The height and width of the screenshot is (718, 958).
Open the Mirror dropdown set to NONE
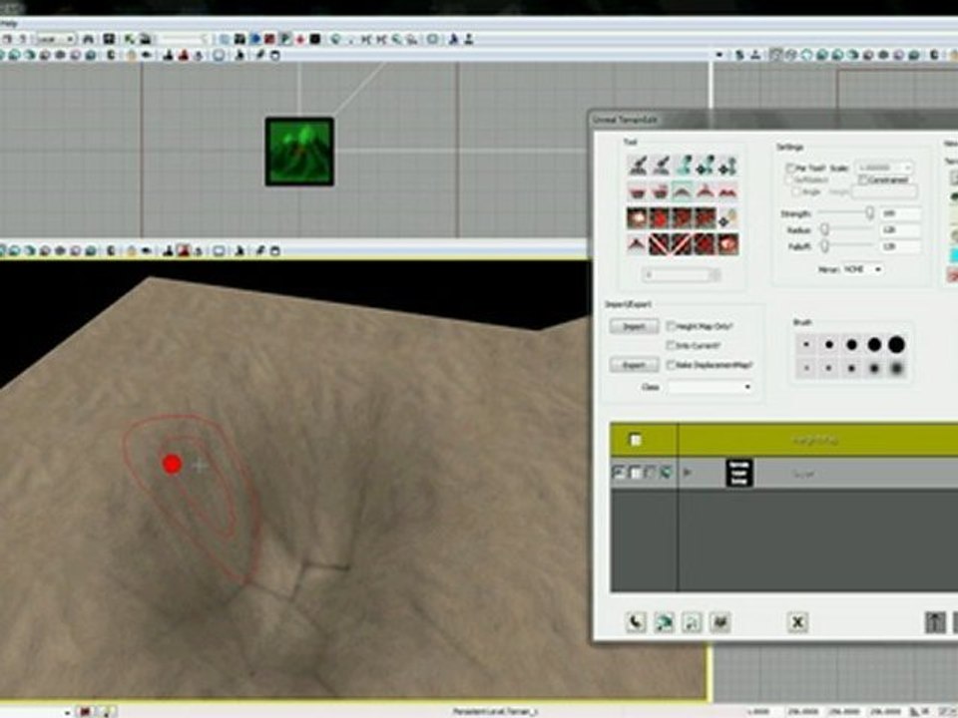point(862,268)
